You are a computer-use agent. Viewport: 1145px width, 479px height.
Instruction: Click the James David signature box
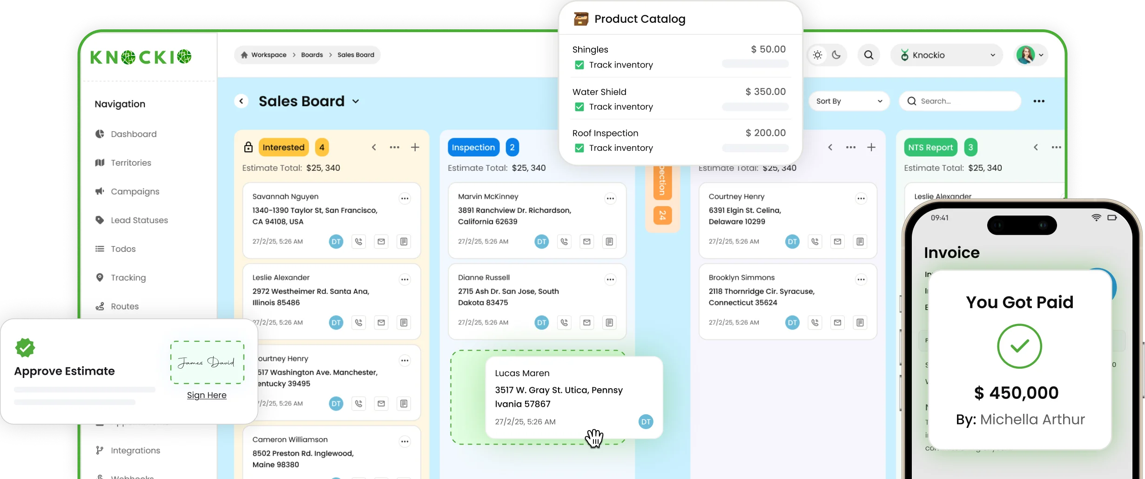(207, 362)
